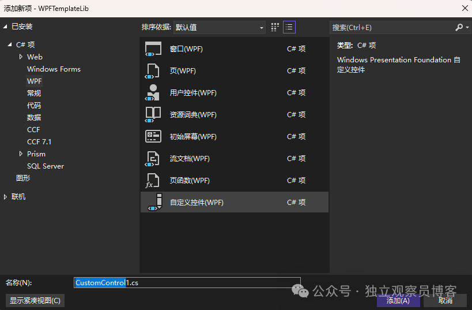Click the 流文档(WPF) item name text
The image size is (472, 310).
[190, 159]
